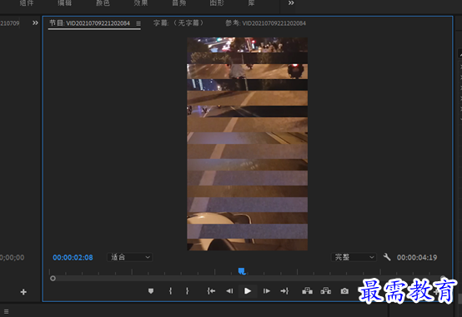Viewport: 462px width, 317px height.
Task: Open the 完整 playback resolution dropdown
Action: tap(354, 257)
